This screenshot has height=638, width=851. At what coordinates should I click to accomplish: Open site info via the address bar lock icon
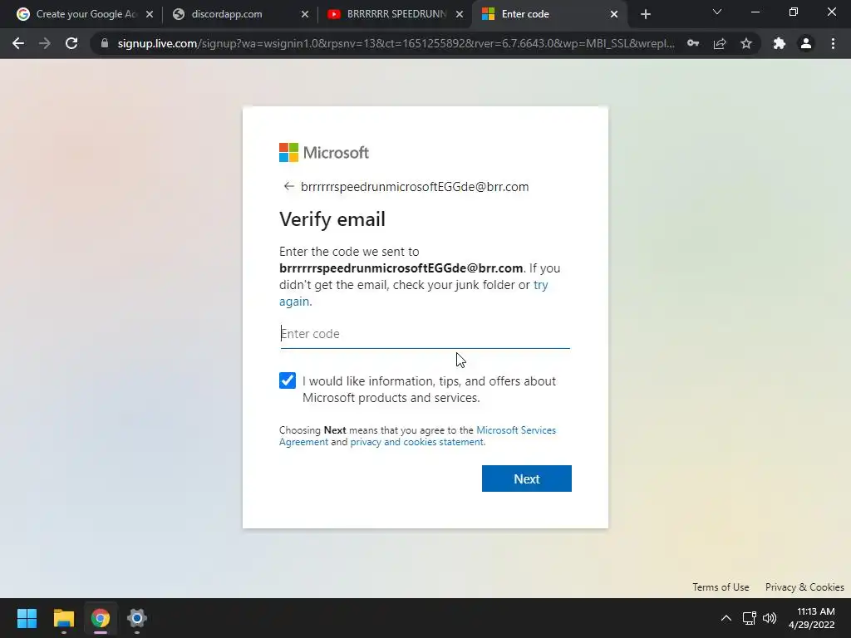point(105,43)
